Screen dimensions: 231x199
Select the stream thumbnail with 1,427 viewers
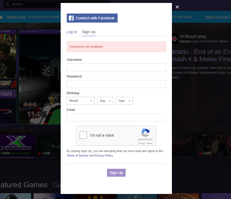[214, 145]
